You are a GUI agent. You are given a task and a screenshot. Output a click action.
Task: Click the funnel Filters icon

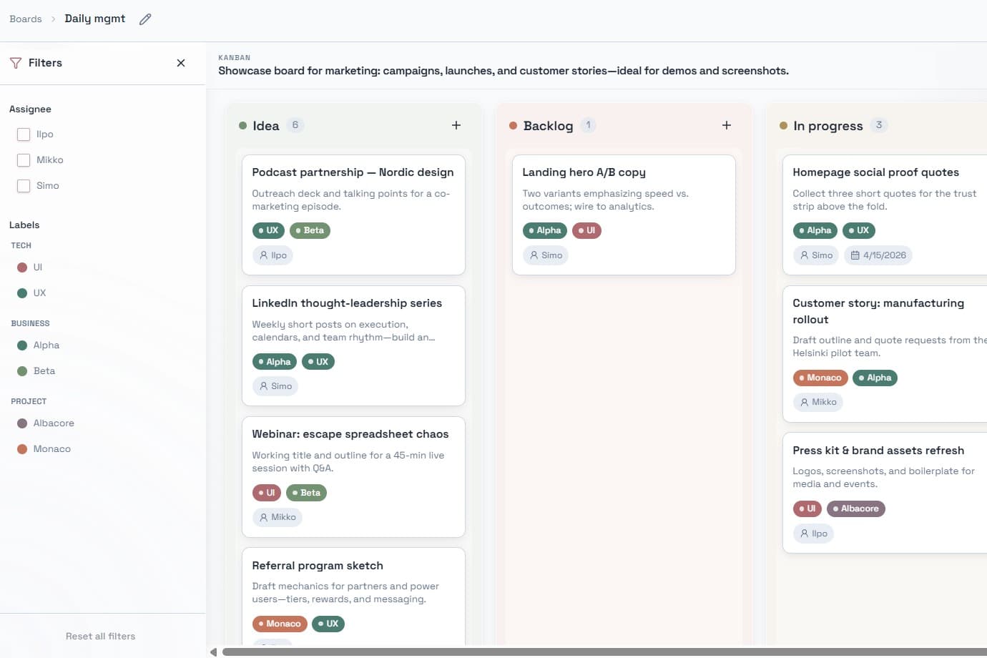[x=16, y=63]
